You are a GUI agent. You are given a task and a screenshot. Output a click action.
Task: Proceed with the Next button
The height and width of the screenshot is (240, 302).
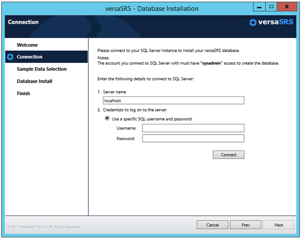pyautogui.click(x=278, y=225)
